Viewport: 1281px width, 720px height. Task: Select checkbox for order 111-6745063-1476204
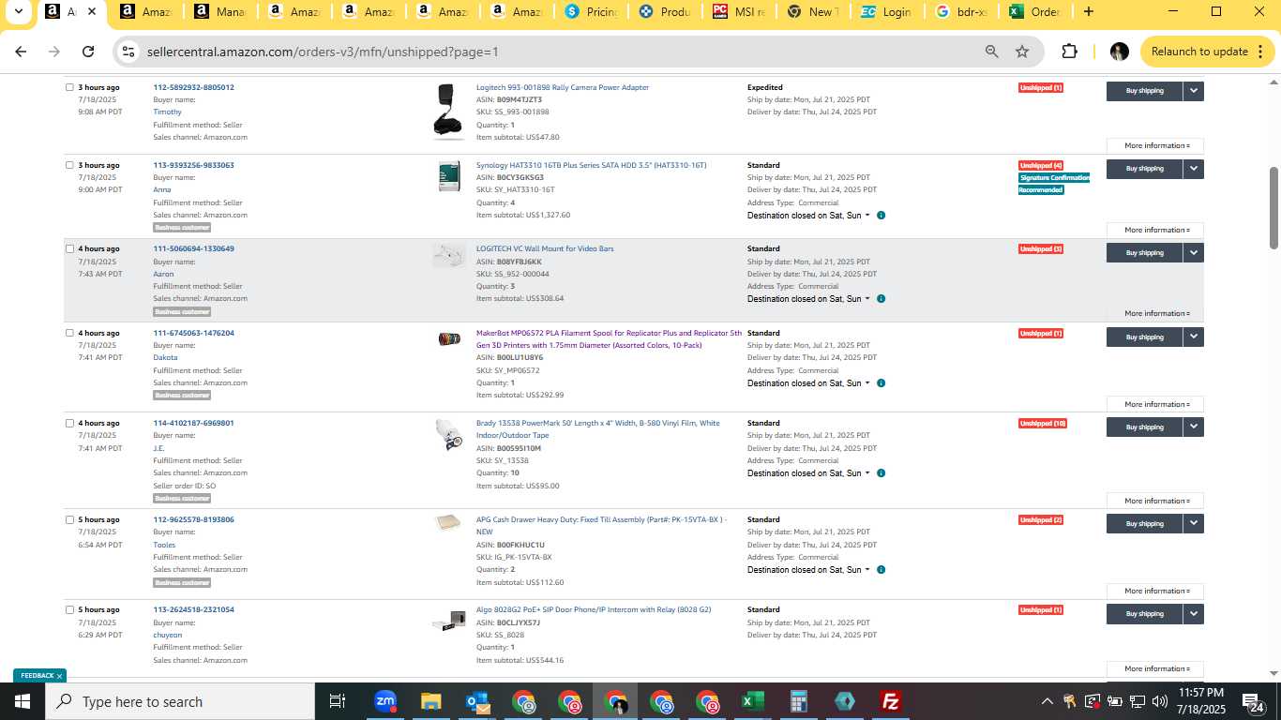tap(69, 333)
